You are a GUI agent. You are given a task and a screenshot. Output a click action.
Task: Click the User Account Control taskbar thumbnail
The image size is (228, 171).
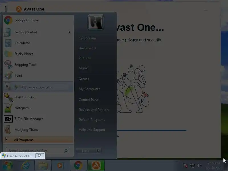[23, 156]
